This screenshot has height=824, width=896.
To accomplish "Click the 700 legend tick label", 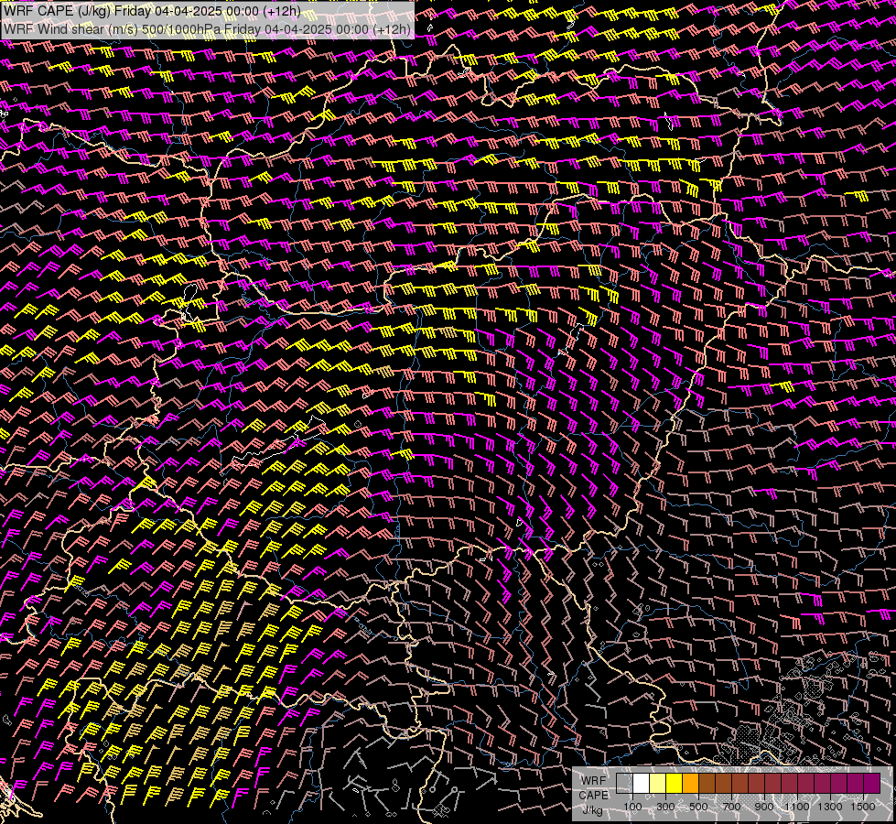I will pyautogui.click(x=732, y=807).
